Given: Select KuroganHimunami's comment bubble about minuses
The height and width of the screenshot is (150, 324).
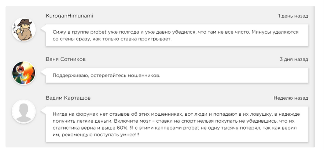Looking at the screenshot, I should pyautogui.click(x=177, y=35).
